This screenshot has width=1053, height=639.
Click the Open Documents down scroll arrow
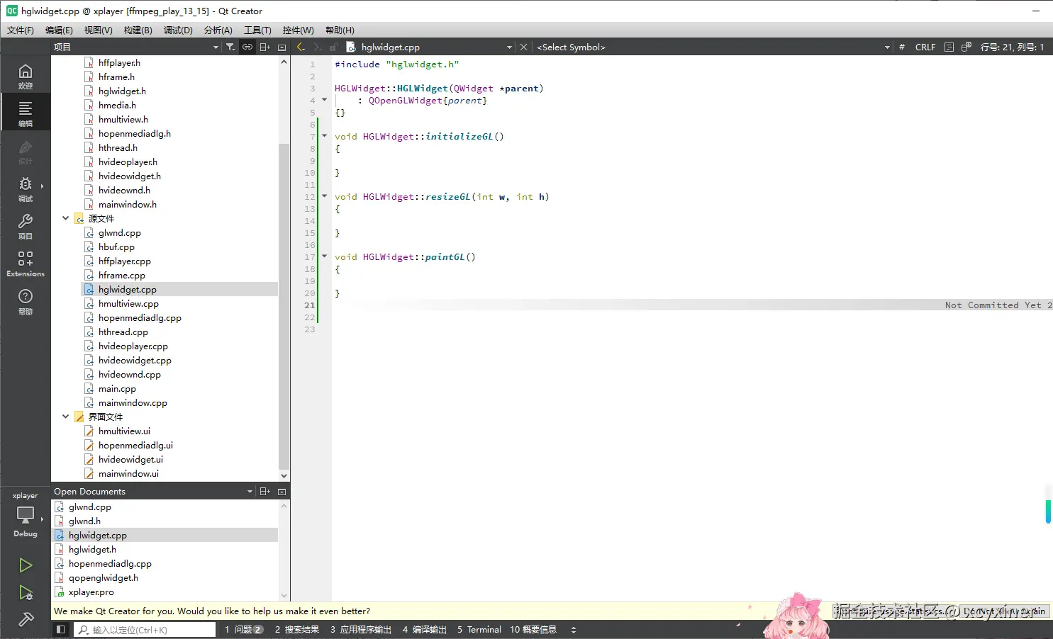pos(284,596)
